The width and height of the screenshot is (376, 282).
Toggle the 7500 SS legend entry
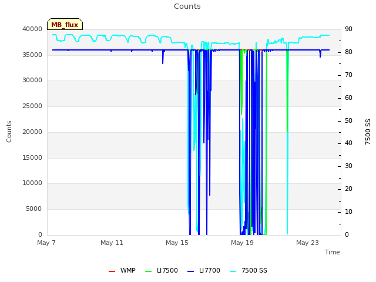[x=249, y=270]
